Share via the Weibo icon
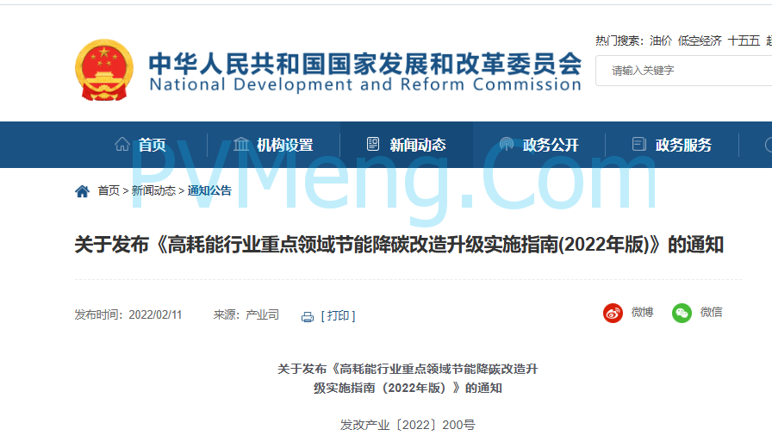Image resolution: width=772 pixels, height=448 pixels. click(613, 313)
